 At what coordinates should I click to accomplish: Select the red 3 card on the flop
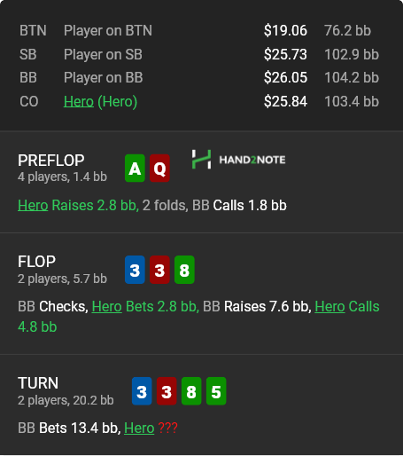click(159, 270)
